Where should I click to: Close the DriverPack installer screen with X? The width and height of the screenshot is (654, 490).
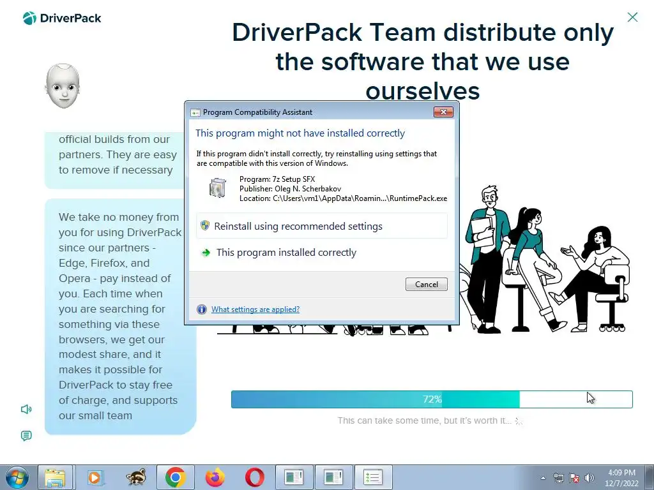click(632, 17)
